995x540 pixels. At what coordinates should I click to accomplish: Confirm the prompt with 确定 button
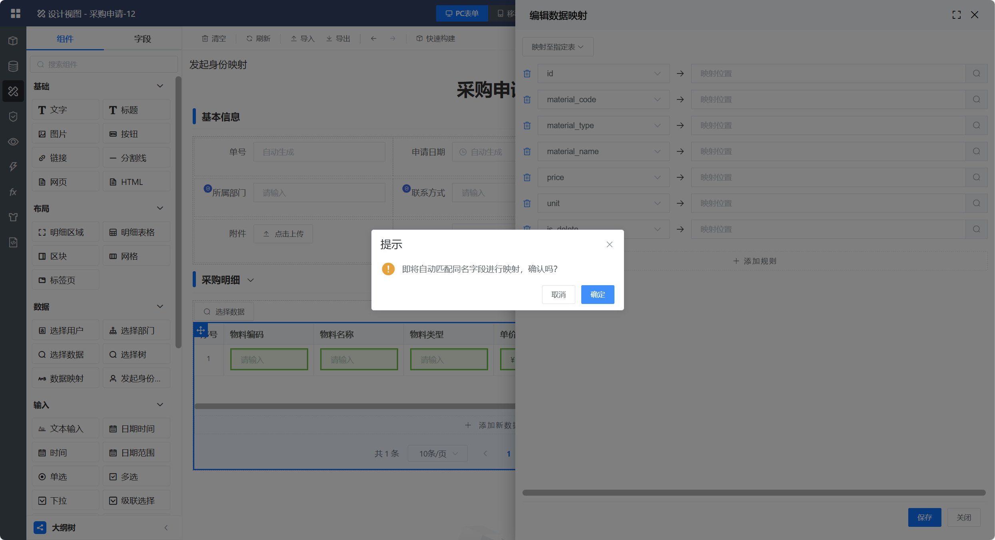597,294
